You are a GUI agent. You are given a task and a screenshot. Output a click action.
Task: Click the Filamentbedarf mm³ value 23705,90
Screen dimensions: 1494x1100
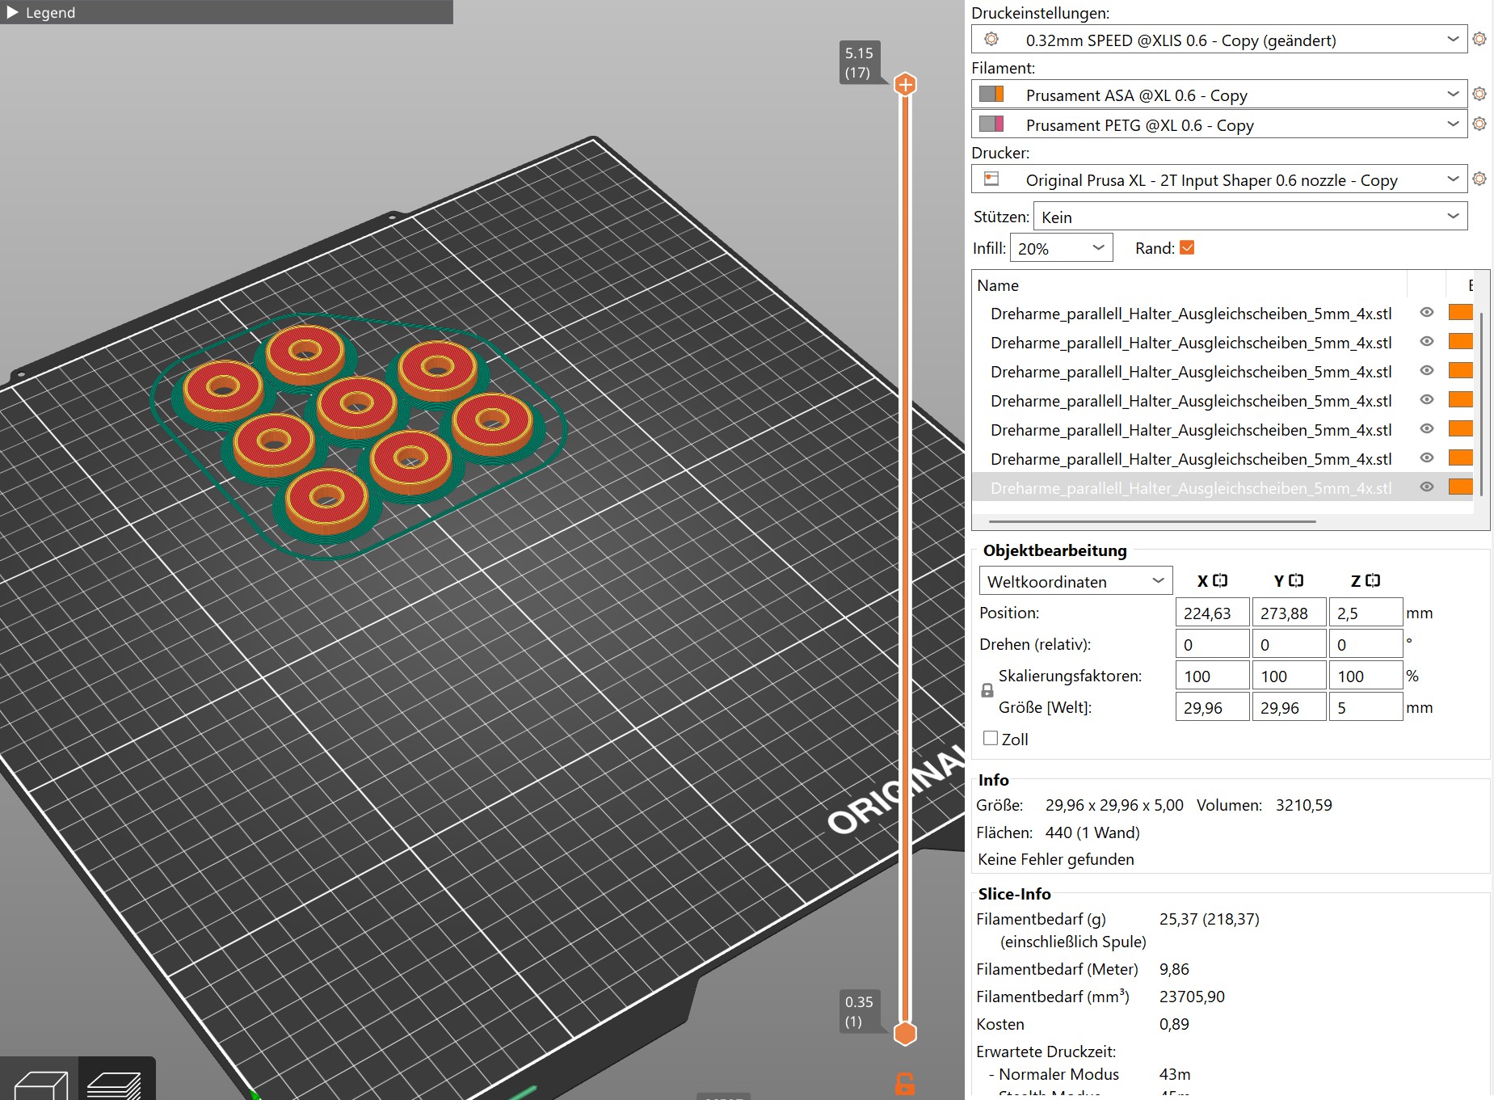[1192, 997]
